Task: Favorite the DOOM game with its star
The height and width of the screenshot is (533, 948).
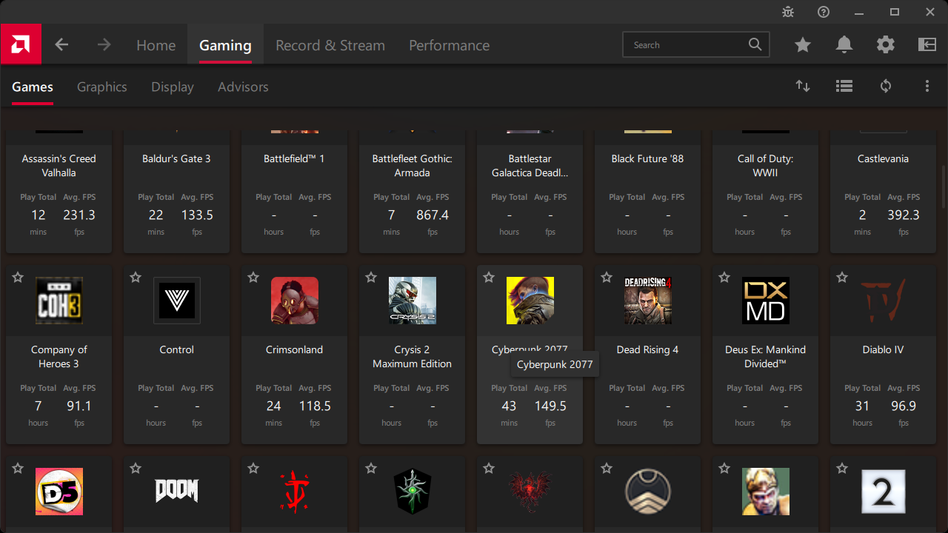Action: pos(136,469)
